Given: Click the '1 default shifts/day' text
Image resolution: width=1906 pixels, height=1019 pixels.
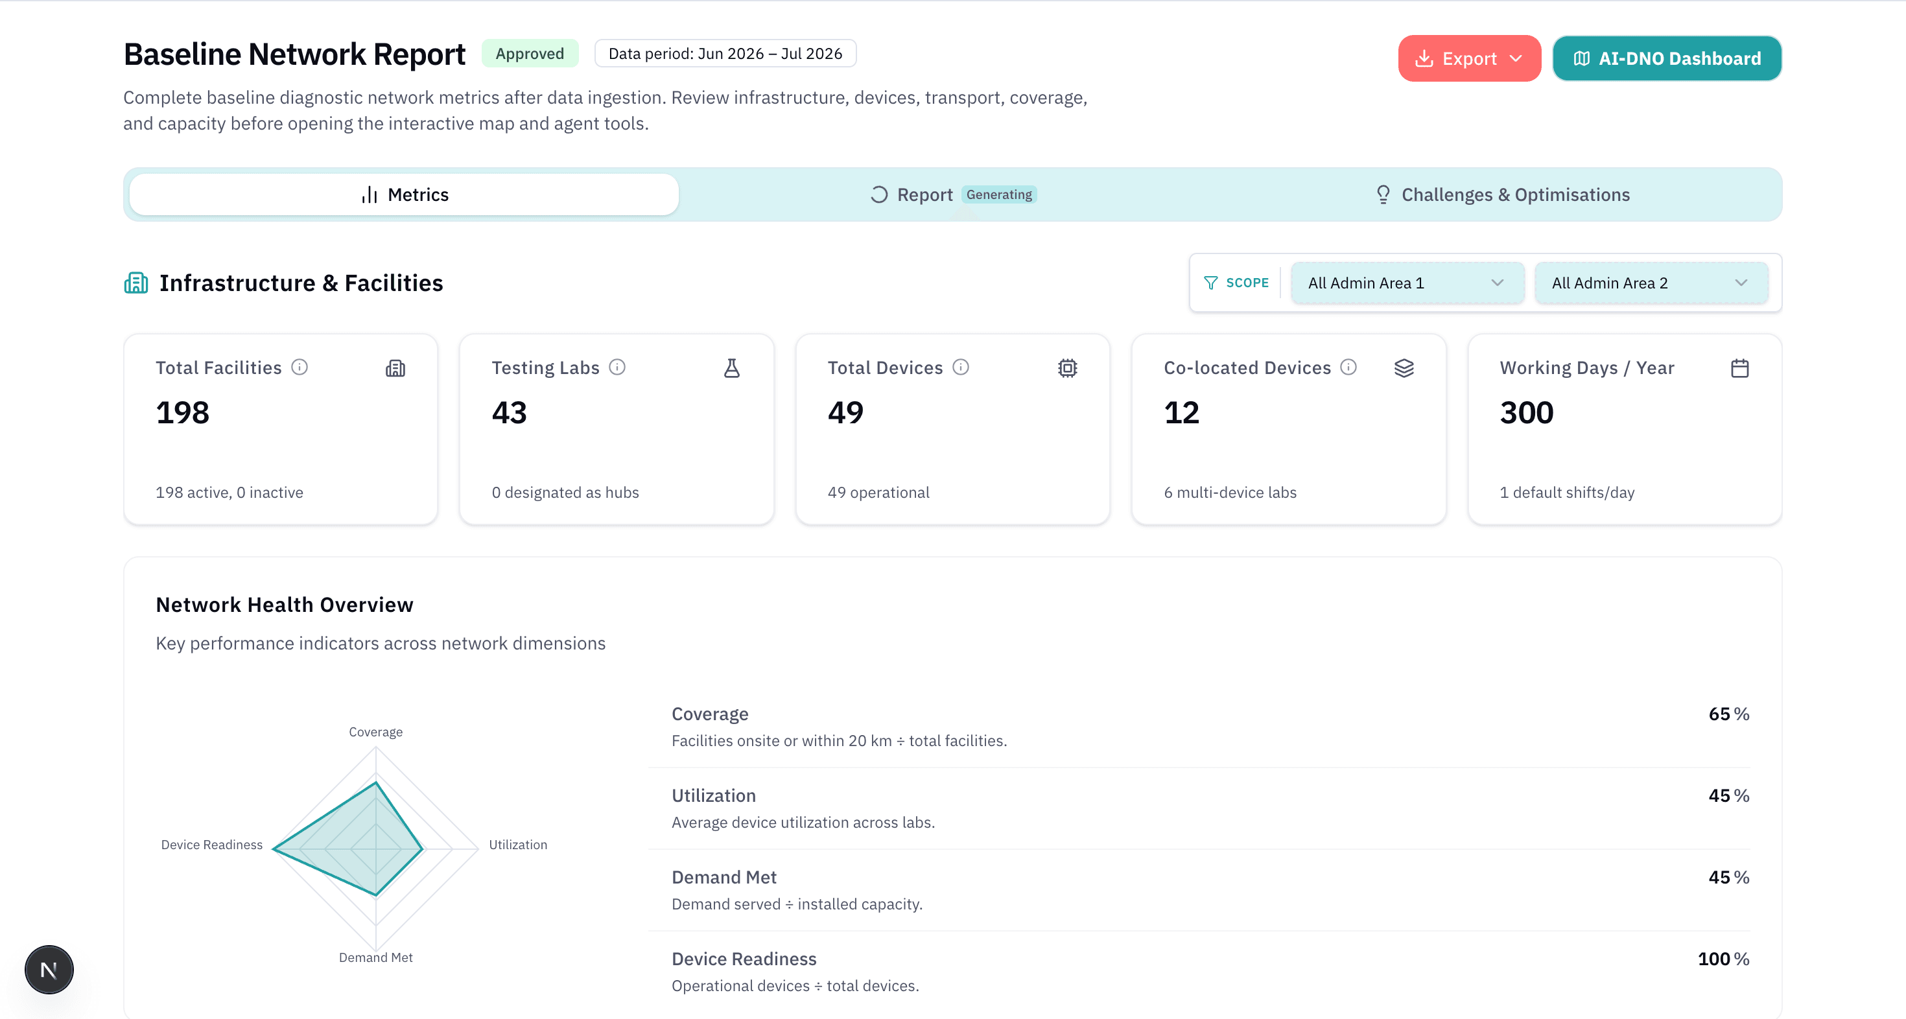Looking at the screenshot, I should 1567,492.
